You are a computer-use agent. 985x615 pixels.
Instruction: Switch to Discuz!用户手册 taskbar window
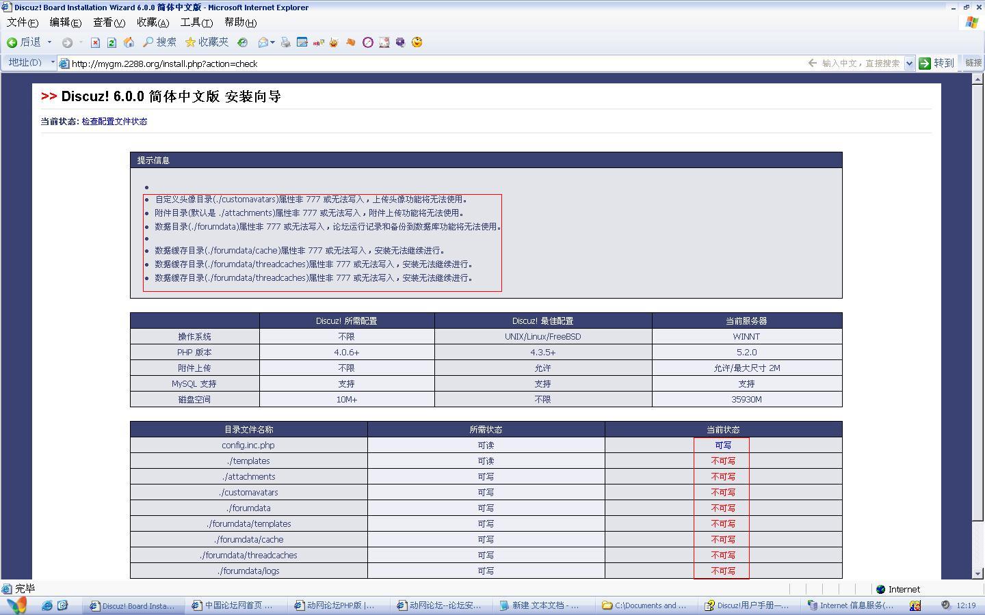point(750,605)
